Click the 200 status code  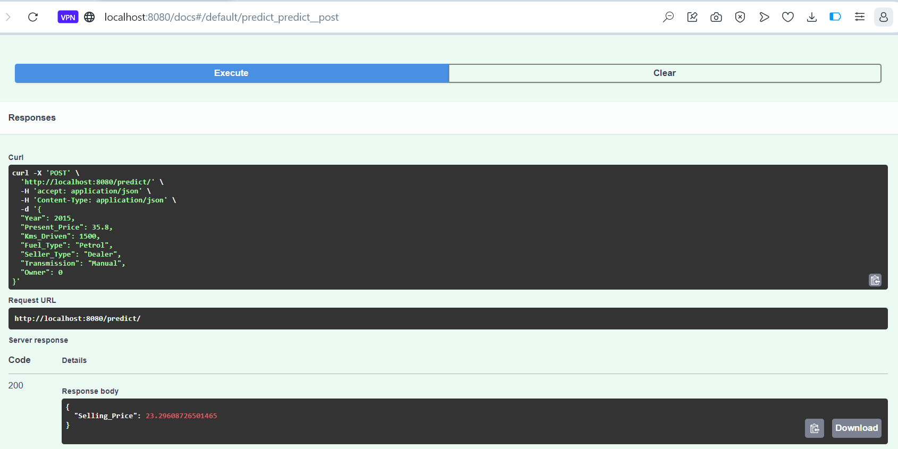point(16,386)
